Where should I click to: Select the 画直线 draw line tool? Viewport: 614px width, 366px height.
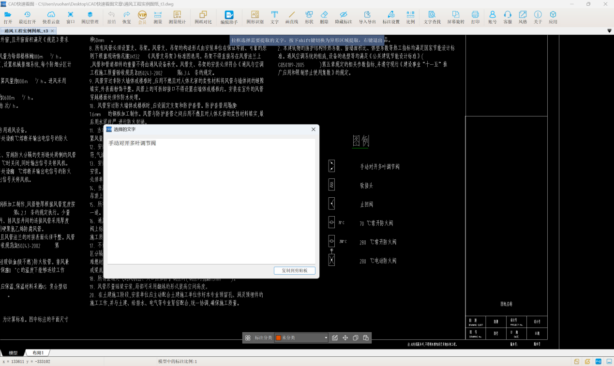[x=291, y=17]
